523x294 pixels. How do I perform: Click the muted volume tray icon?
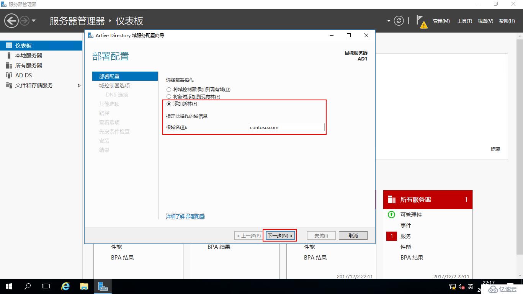coord(461,287)
